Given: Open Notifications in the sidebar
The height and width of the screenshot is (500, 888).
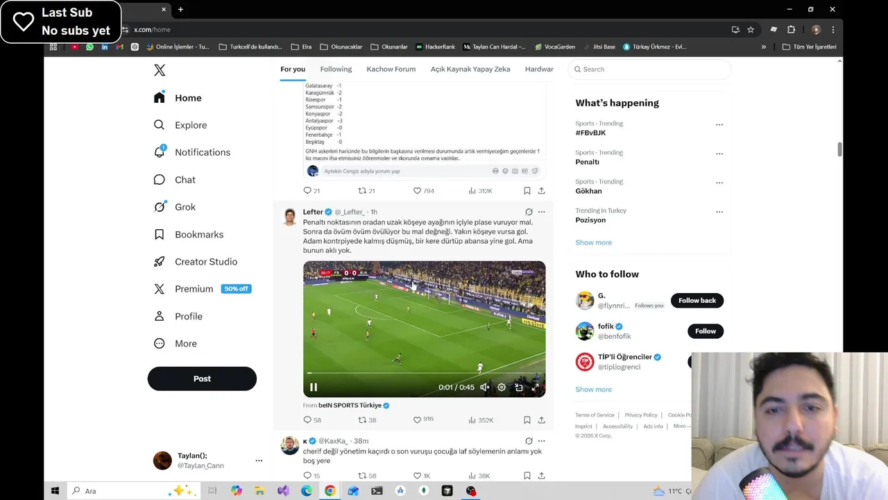Looking at the screenshot, I should pyautogui.click(x=192, y=152).
